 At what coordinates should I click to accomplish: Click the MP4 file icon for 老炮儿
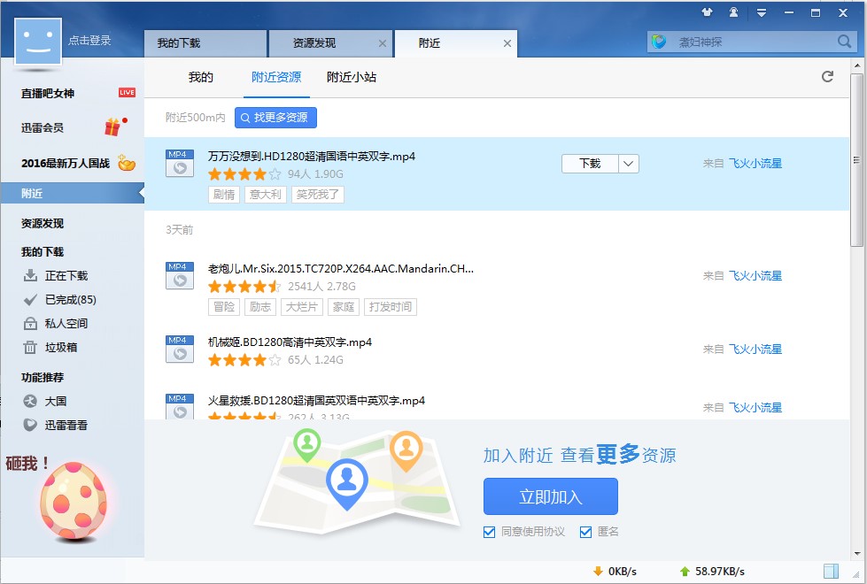(180, 275)
